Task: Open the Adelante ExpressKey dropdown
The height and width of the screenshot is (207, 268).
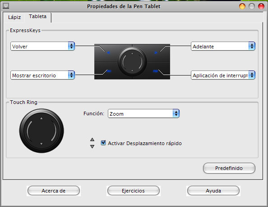Action: 223,46
